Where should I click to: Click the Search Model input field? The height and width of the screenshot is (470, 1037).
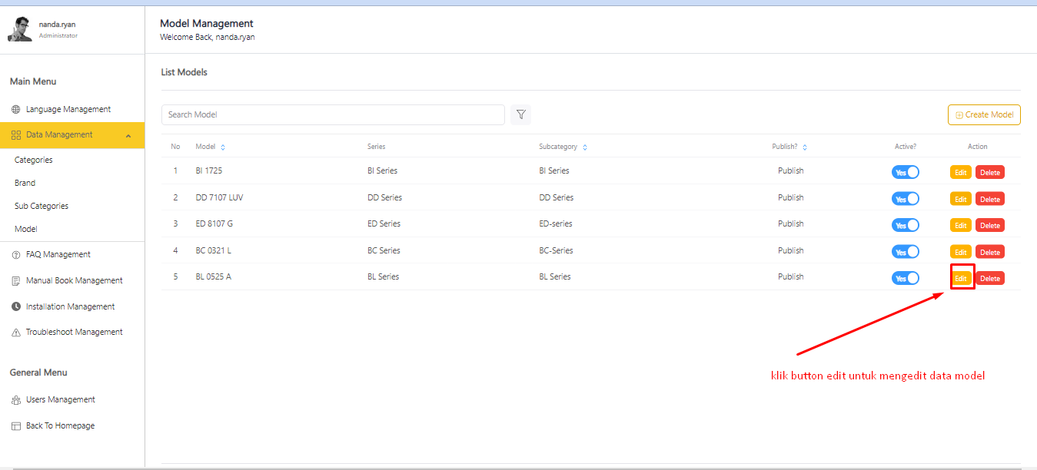coord(333,114)
